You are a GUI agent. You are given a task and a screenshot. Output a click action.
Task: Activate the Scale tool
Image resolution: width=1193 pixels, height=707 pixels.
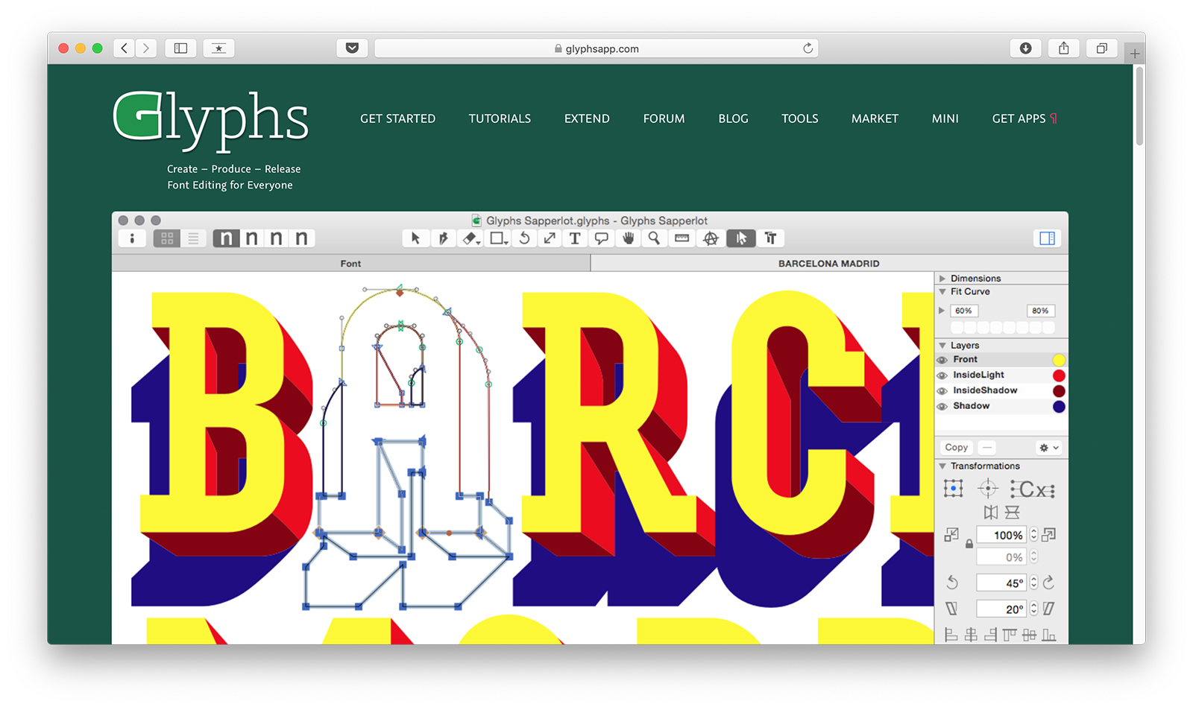pyautogui.click(x=550, y=238)
